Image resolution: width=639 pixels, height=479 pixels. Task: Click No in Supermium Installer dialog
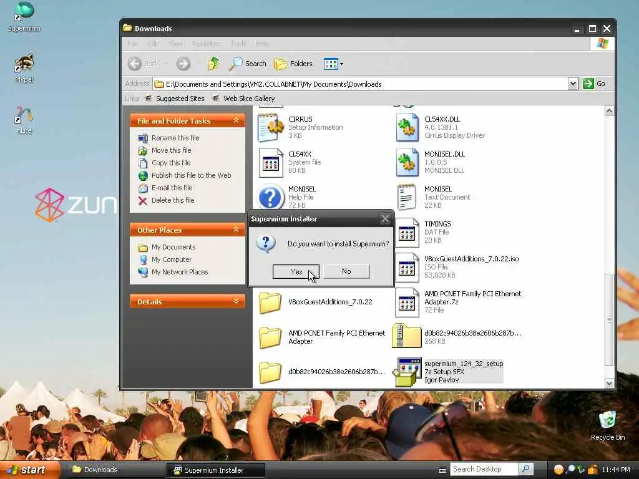pos(346,271)
